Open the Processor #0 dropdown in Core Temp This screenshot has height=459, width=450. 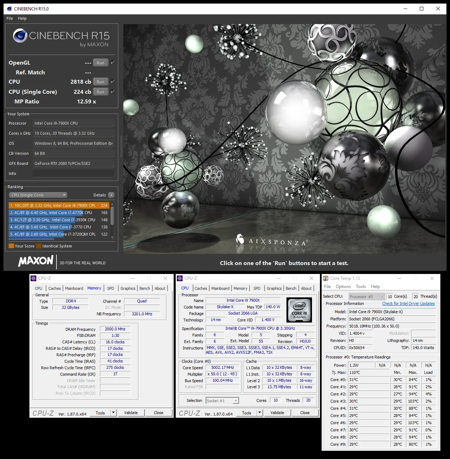[x=367, y=297]
